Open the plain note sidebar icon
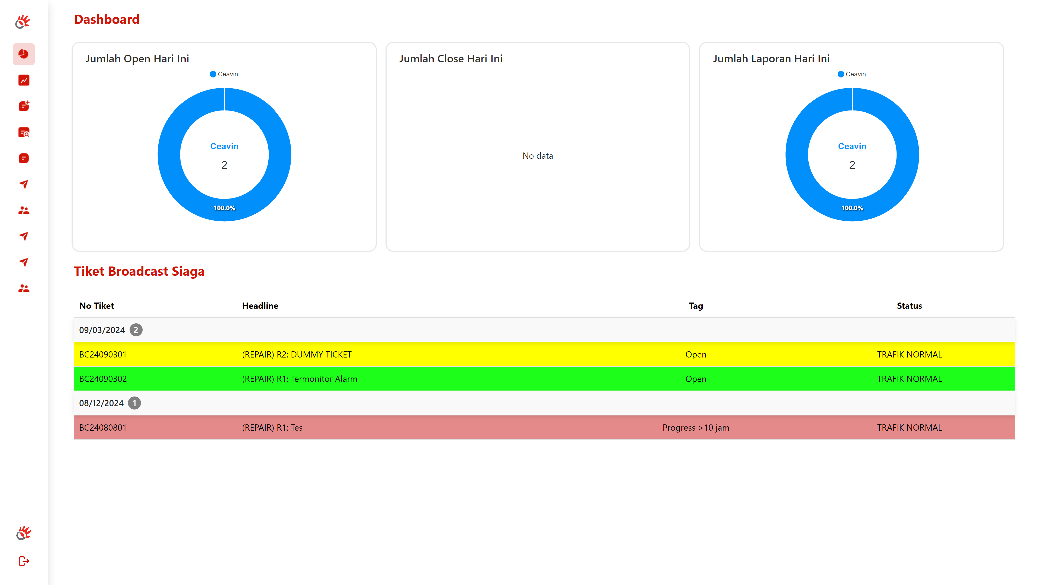Viewport: 1041px width, 585px height. 24,158
